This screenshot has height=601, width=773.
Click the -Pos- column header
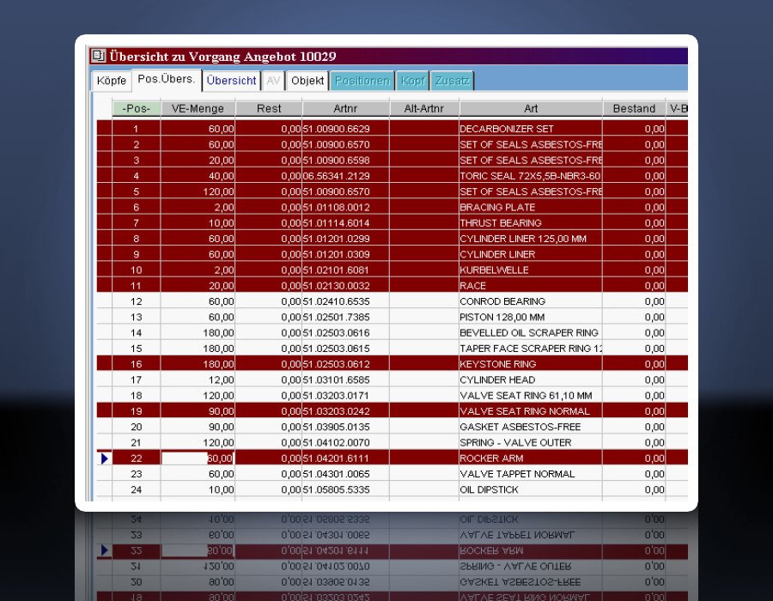click(x=137, y=108)
